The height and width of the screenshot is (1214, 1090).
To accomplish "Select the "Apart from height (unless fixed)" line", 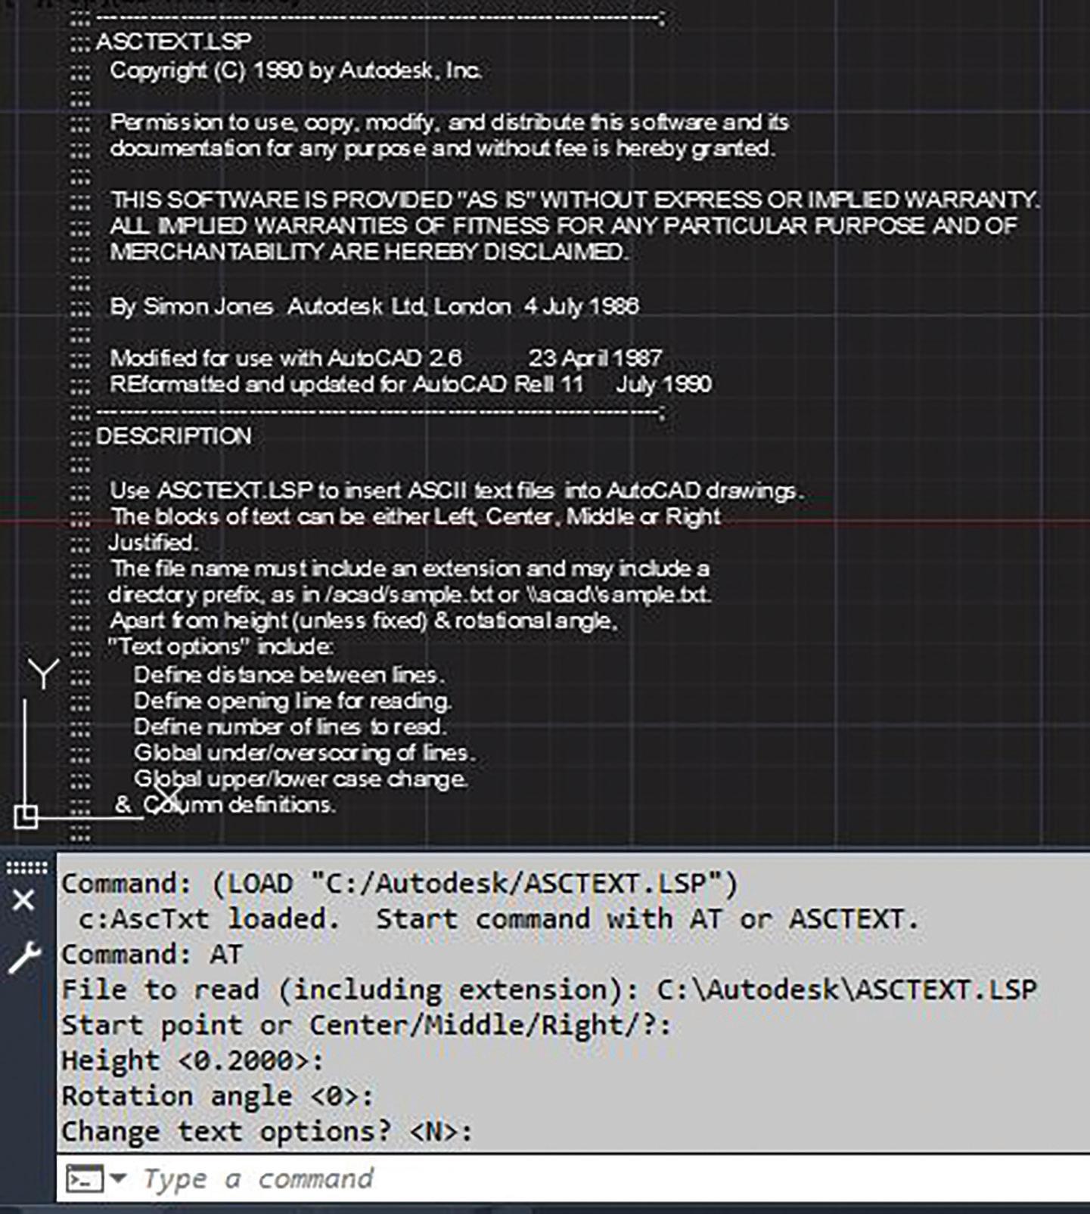I will pyautogui.click(x=364, y=621).
